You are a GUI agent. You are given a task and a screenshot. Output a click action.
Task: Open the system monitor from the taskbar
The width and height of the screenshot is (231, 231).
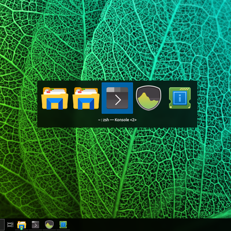click(x=49, y=225)
